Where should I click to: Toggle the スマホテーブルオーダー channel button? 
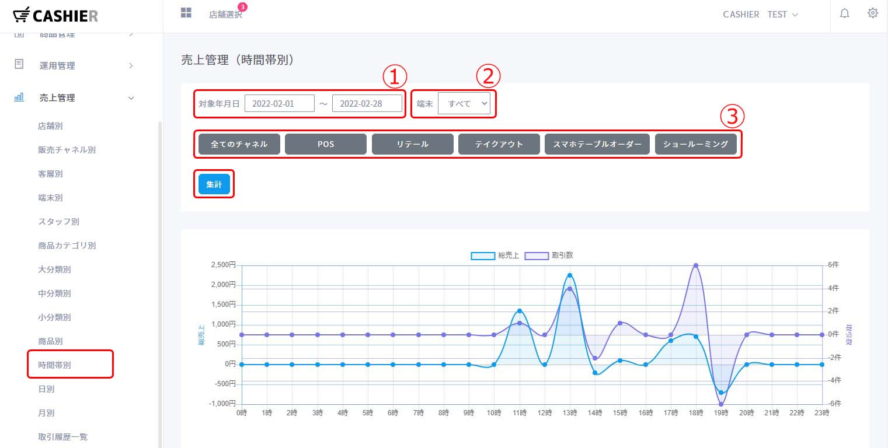click(597, 144)
